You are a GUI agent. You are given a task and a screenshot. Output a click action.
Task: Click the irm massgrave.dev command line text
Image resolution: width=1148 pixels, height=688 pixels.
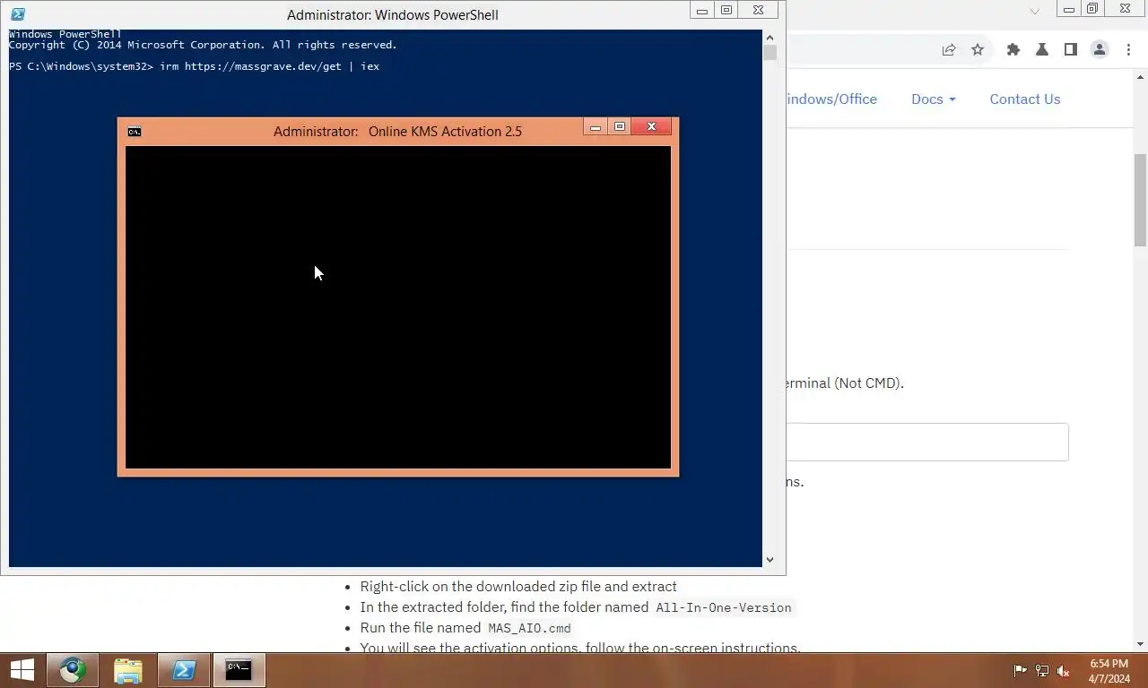pyautogui.click(x=269, y=66)
